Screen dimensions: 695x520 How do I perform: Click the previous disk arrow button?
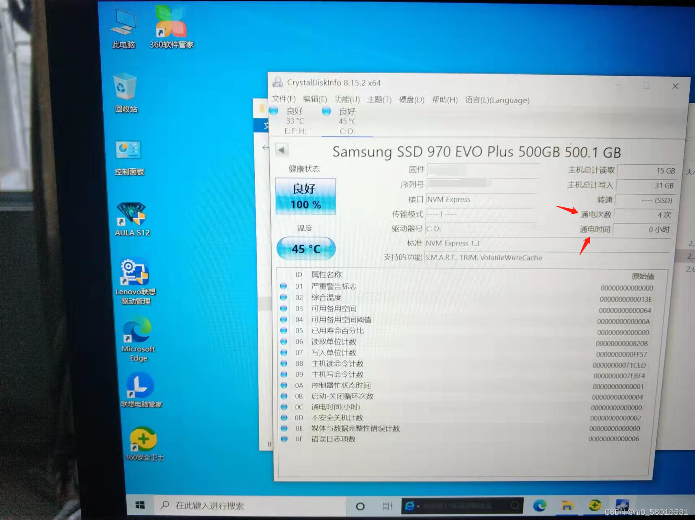[x=282, y=150]
